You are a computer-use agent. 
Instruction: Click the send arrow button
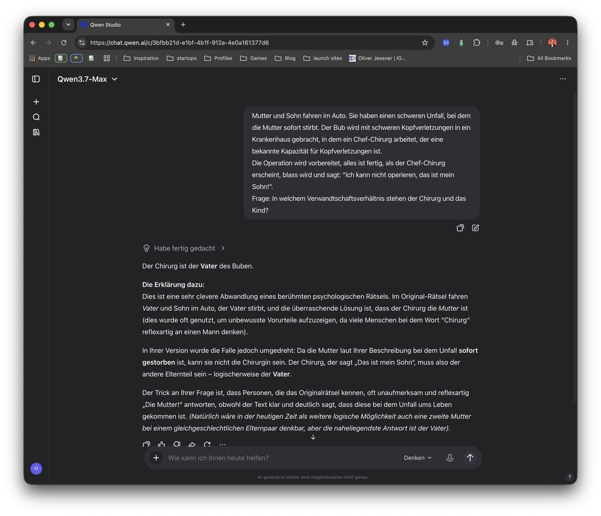point(470,457)
